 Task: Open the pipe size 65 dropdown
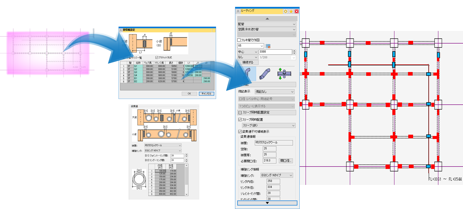click(250, 46)
